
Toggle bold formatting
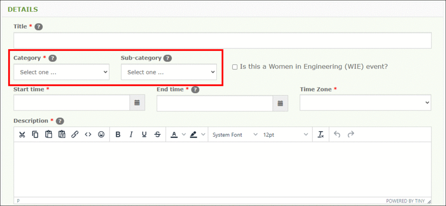click(x=118, y=135)
